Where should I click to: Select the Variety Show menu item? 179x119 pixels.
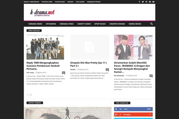(x=84, y=24)
